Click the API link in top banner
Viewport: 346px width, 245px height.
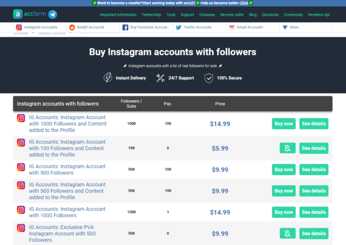click(192, 3)
